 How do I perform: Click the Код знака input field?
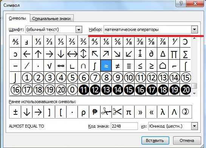[124, 126]
